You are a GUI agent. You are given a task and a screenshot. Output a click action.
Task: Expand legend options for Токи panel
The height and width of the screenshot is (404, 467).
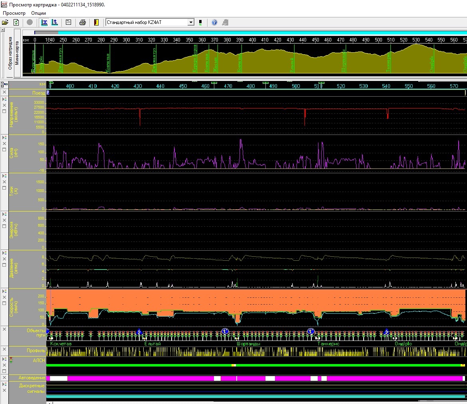(x=4, y=176)
